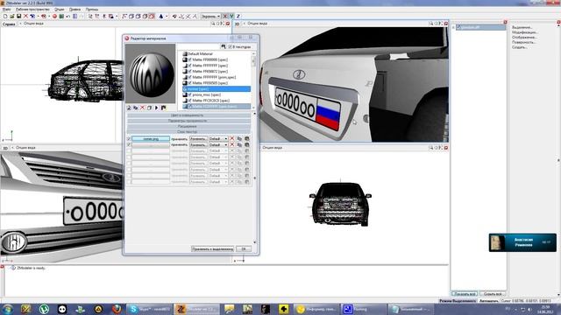Screen dimensions: 561x315
Task: Open the 'Рабочее пространство' menu
Action: [32, 9]
